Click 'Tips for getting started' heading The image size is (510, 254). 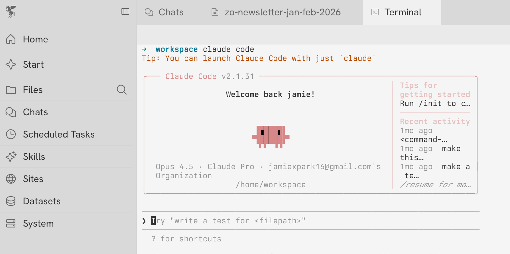tap(435, 90)
